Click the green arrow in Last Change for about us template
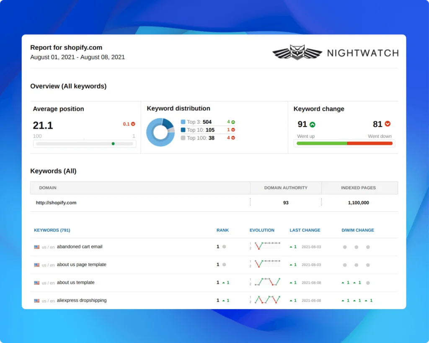This screenshot has height=343, width=429. pos(291,282)
